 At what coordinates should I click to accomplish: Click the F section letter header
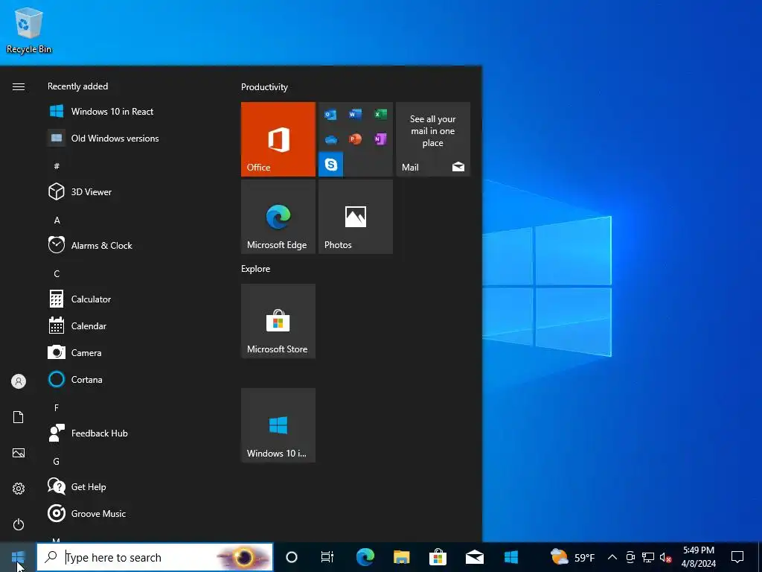coord(57,407)
